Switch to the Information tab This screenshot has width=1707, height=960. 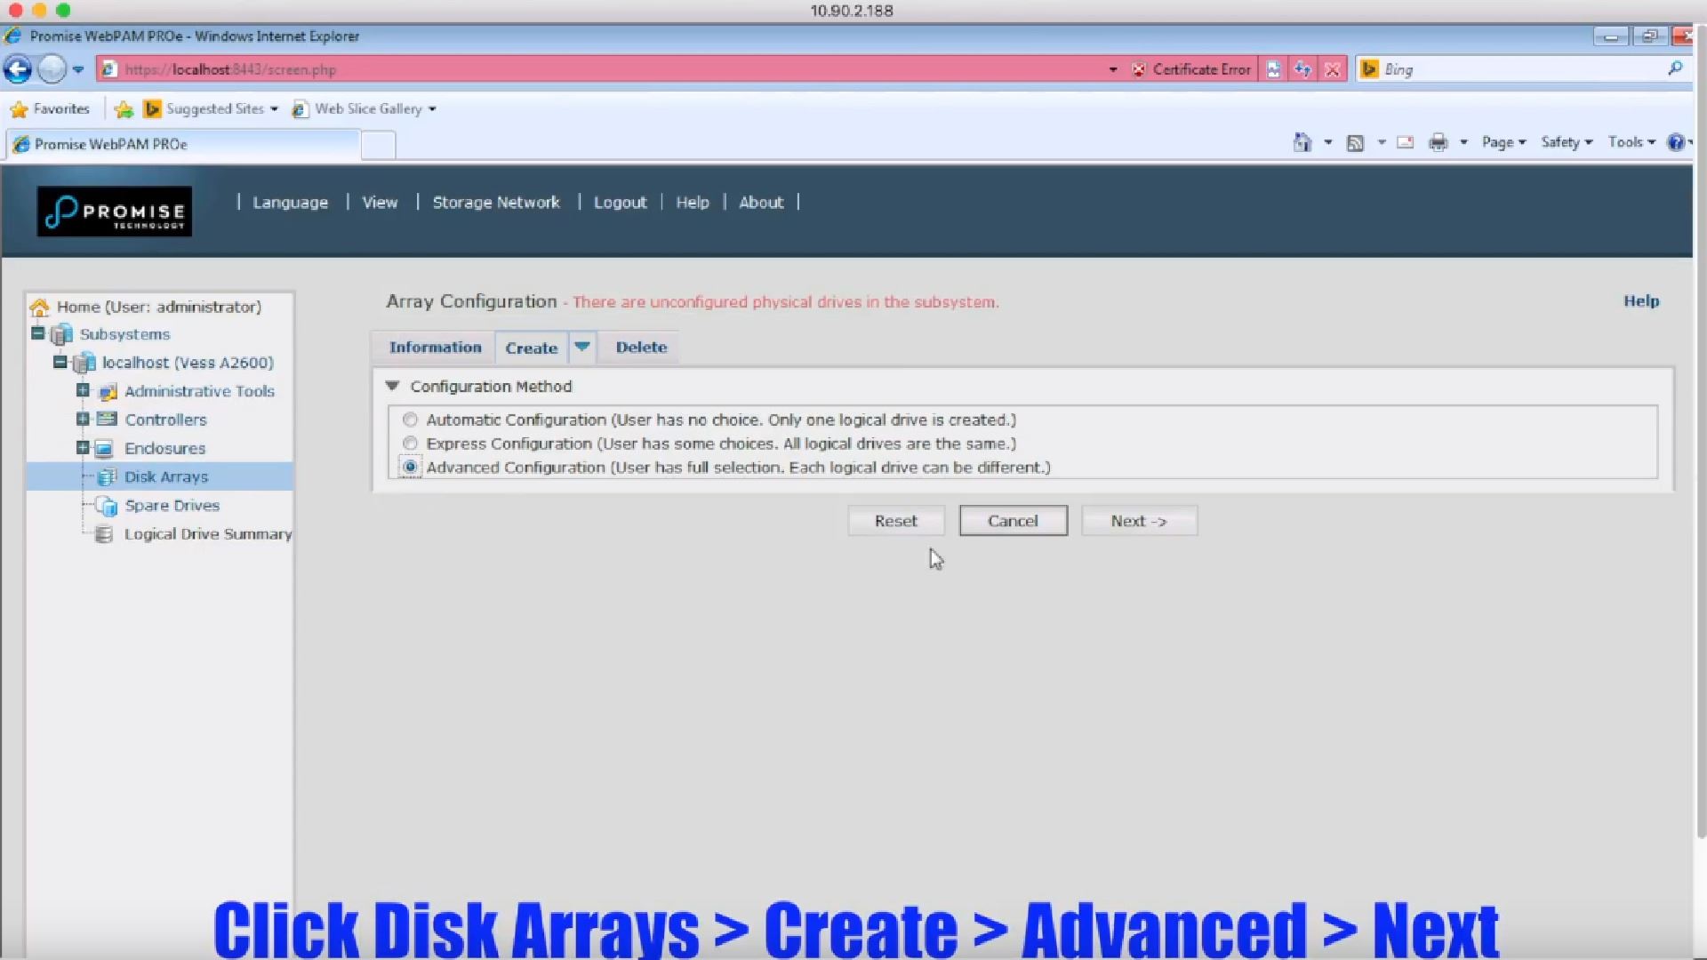435,348
